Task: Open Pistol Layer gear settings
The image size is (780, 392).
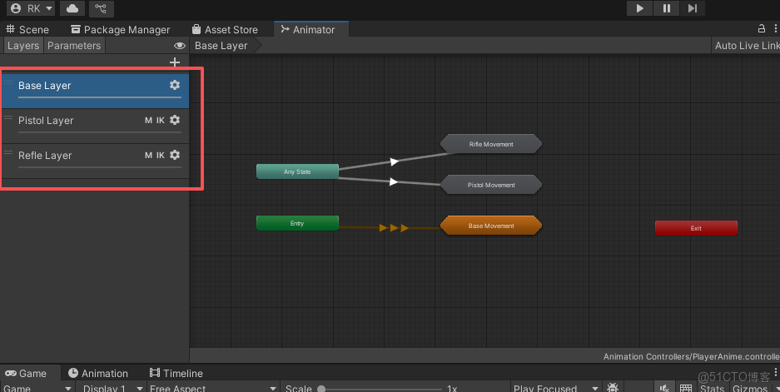Action: [175, 120]
